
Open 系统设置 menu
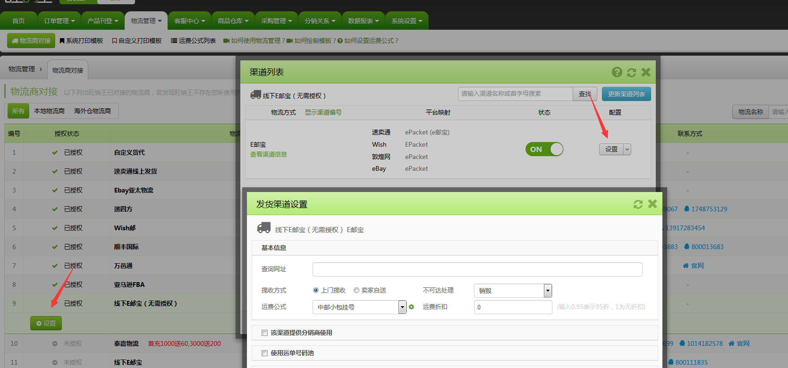(x=407, y=21)
